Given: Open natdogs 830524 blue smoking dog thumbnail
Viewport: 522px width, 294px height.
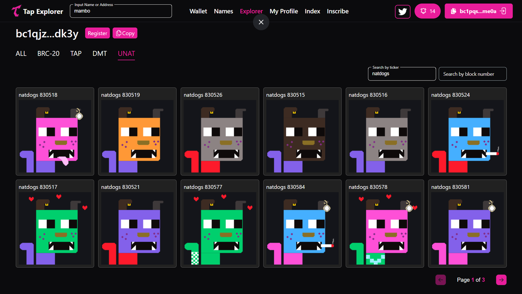Looking at the screenshot, I should pos(468,136).
